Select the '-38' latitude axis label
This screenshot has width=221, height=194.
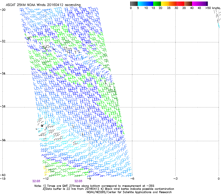(x=3, y=140)
